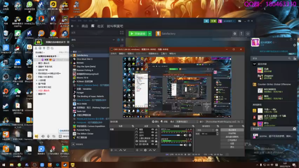Open OBS 文件(F) menu
This screenshot has width=299, height=168.
[x=114, y=54]
